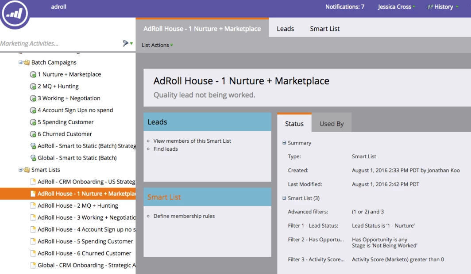Click AdRoll House 6 Churned list icon
This screenshot has height=274, width=471.
33,253
